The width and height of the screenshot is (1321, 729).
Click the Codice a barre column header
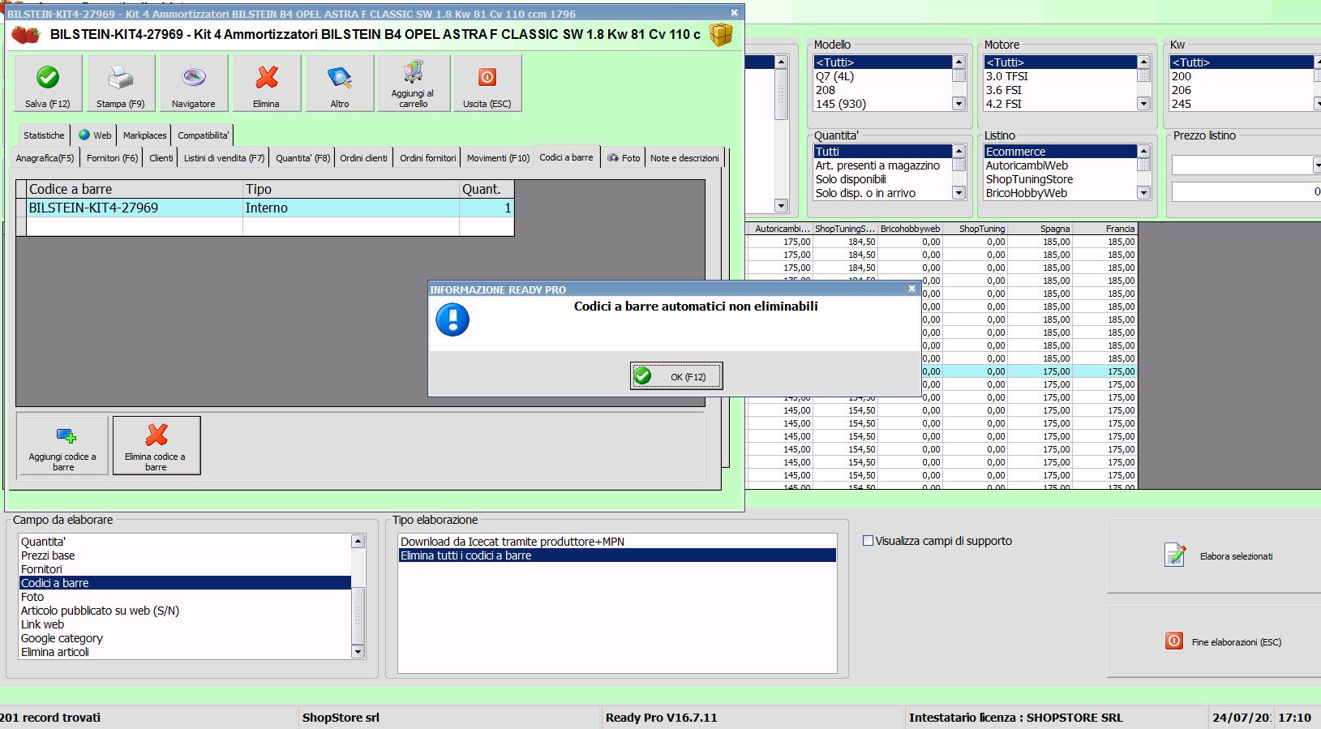point(135,189)
